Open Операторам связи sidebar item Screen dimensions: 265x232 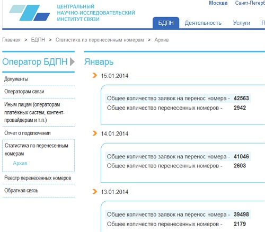tap(24, 92)
